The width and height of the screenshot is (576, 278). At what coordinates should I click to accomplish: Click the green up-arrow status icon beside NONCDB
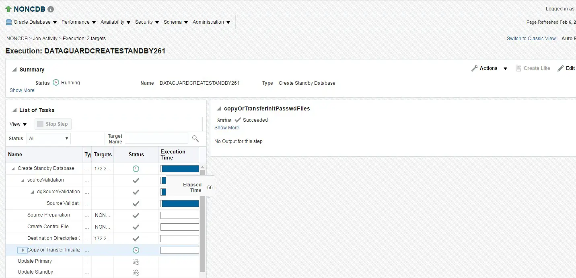(x=8, y=9)
